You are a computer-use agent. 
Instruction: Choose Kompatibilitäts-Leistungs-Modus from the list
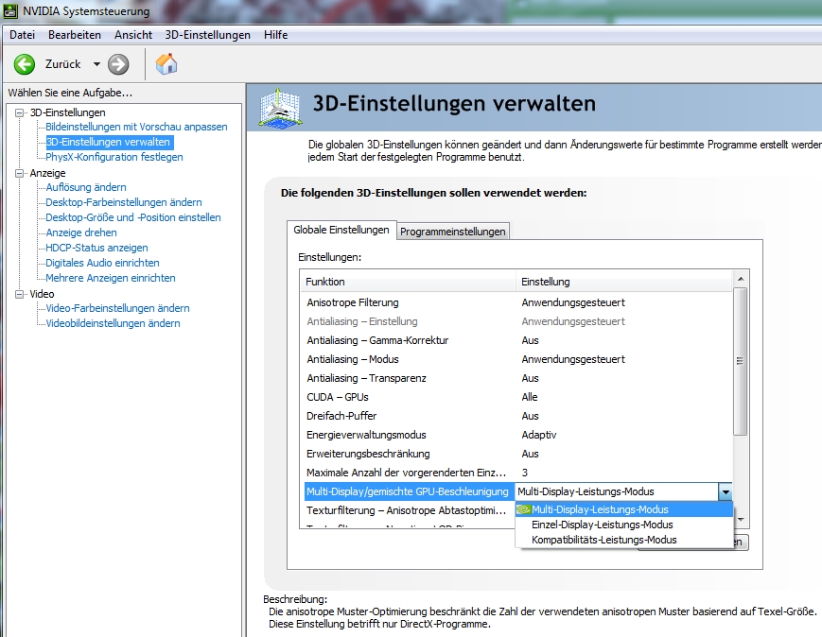pyautogui.click(x=624, y=540)
